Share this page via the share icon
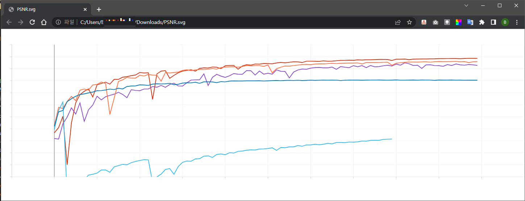The height and width of the screenshot is (201, 525). coord(398,22)
